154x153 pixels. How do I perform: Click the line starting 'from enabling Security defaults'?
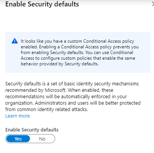pos(77,53)
